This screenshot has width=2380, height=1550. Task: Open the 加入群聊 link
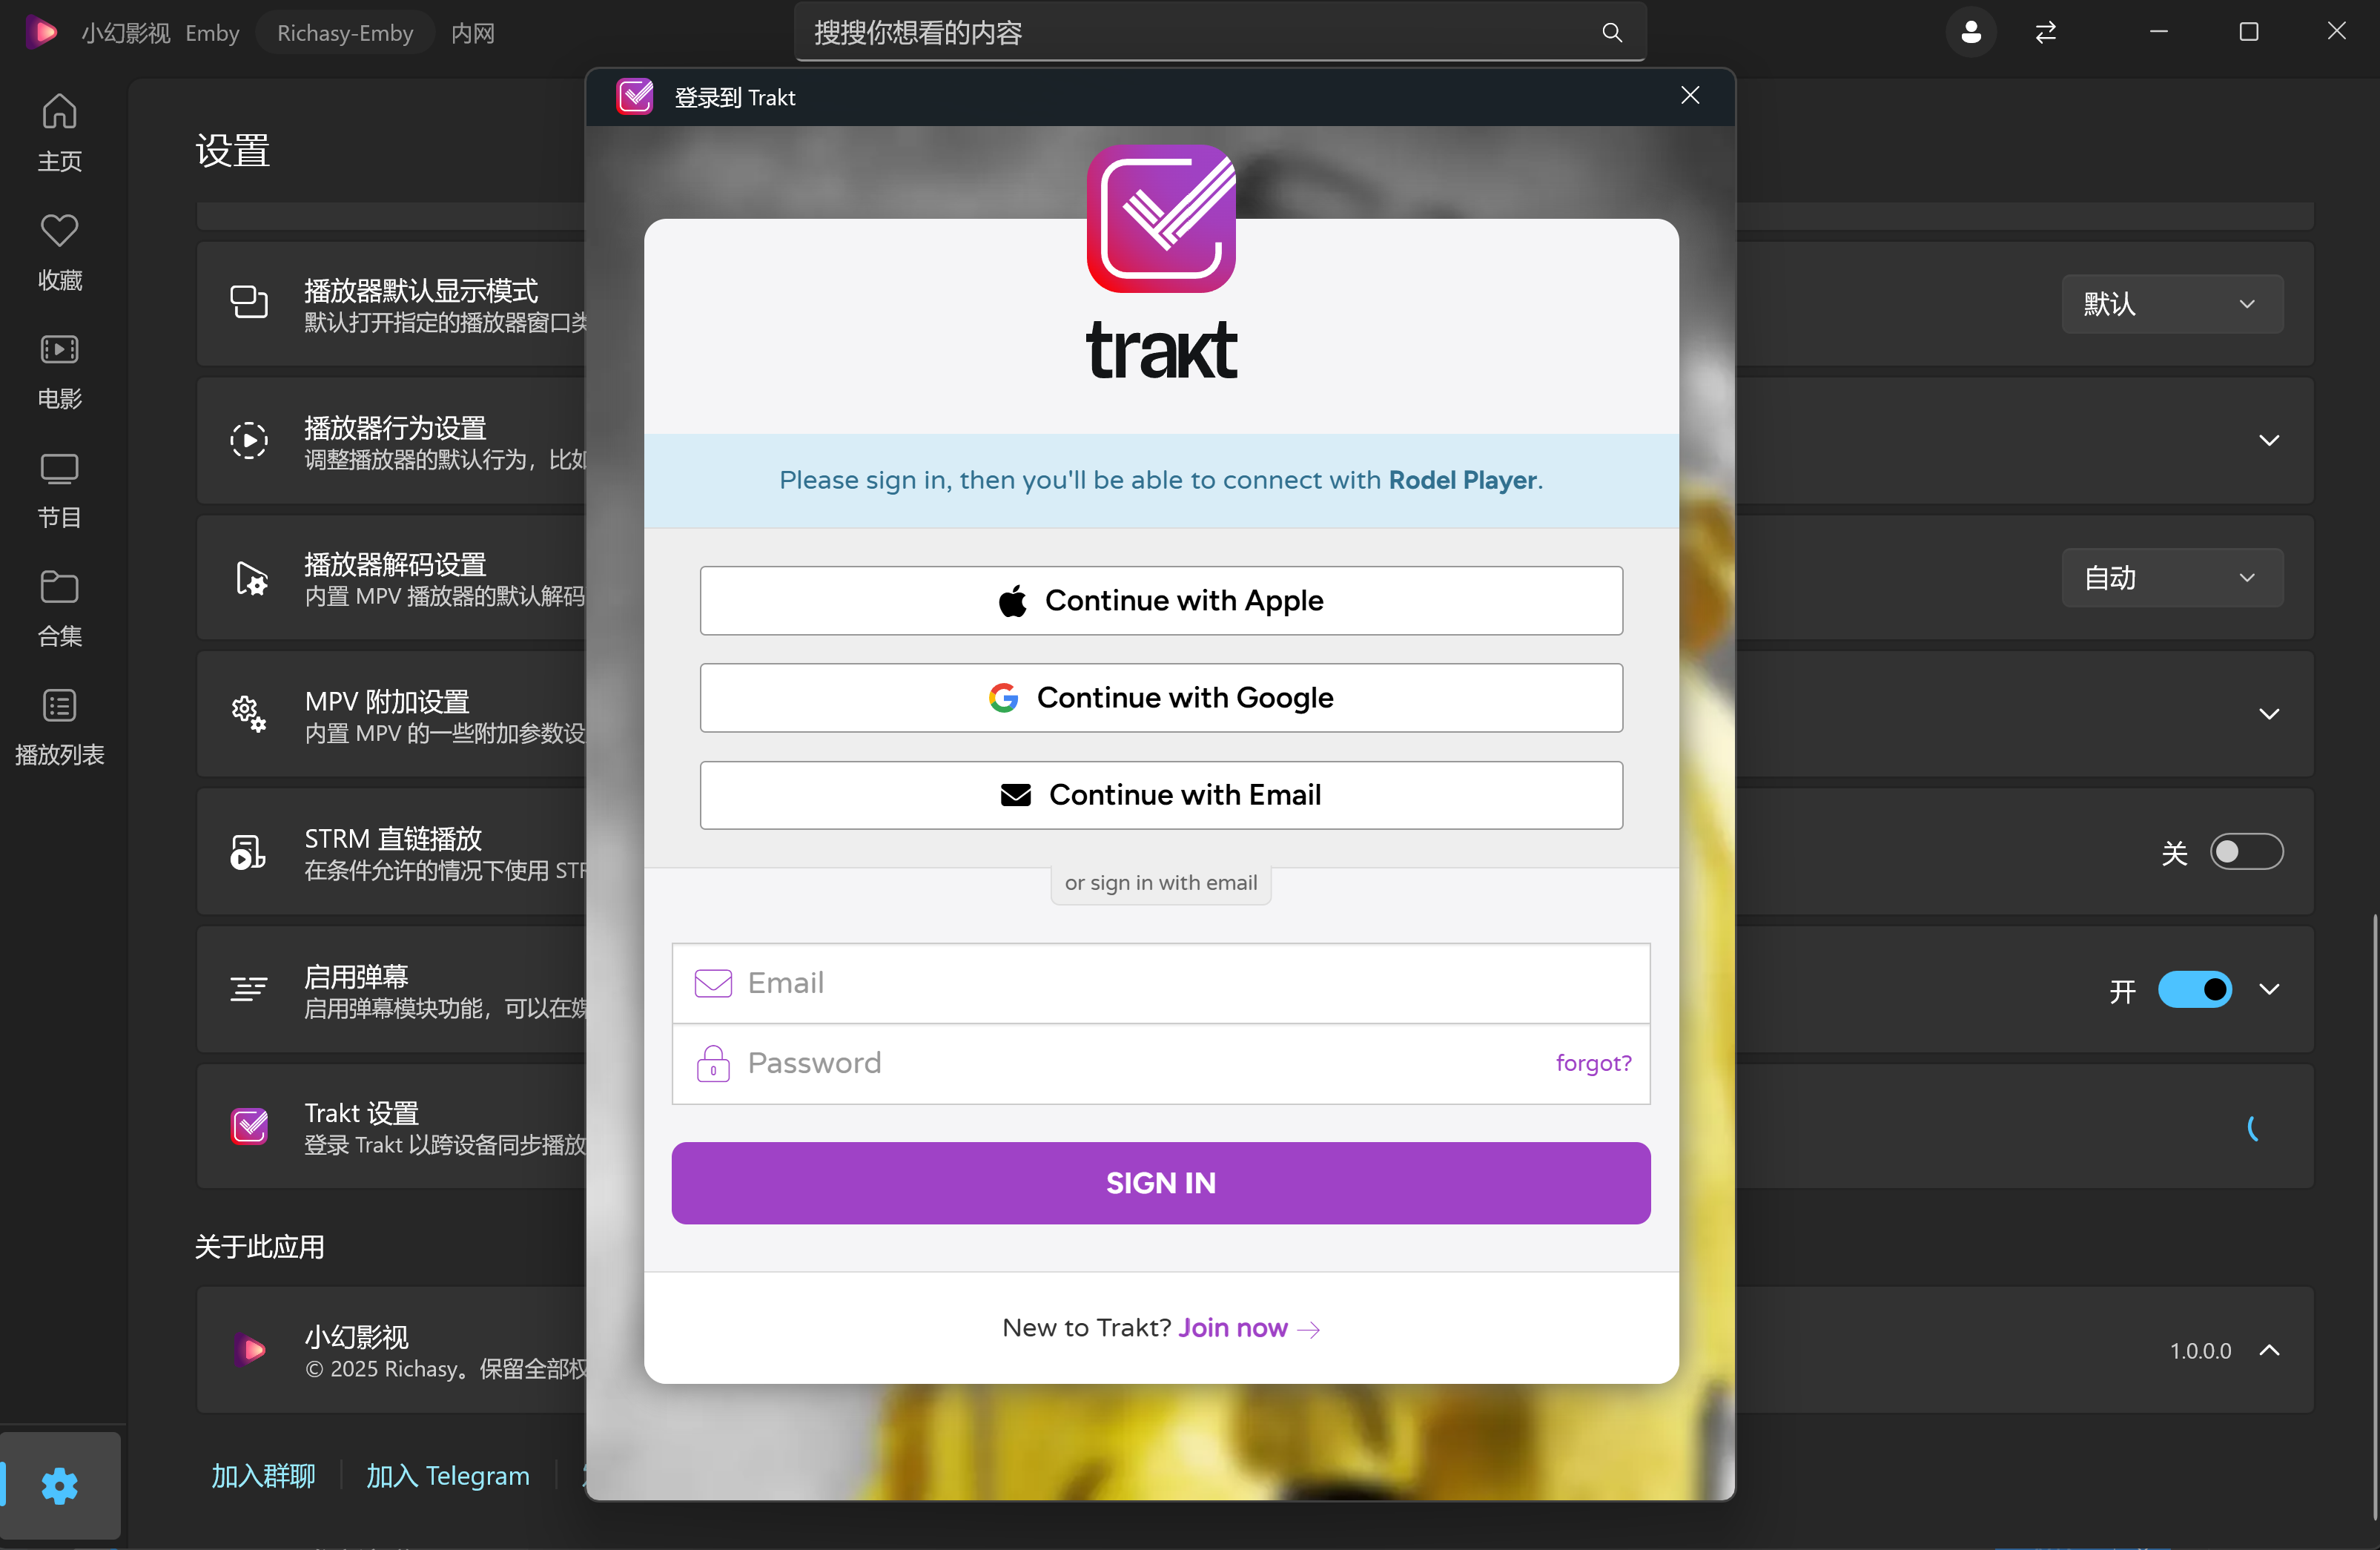coord(263,1476)
